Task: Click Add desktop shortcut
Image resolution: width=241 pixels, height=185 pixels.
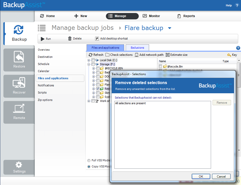Action: pos(111,38)
